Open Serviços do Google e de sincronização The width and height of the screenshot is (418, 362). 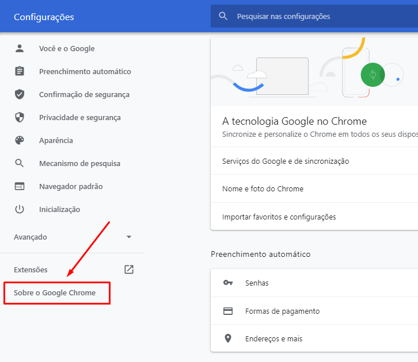point(286,161)
